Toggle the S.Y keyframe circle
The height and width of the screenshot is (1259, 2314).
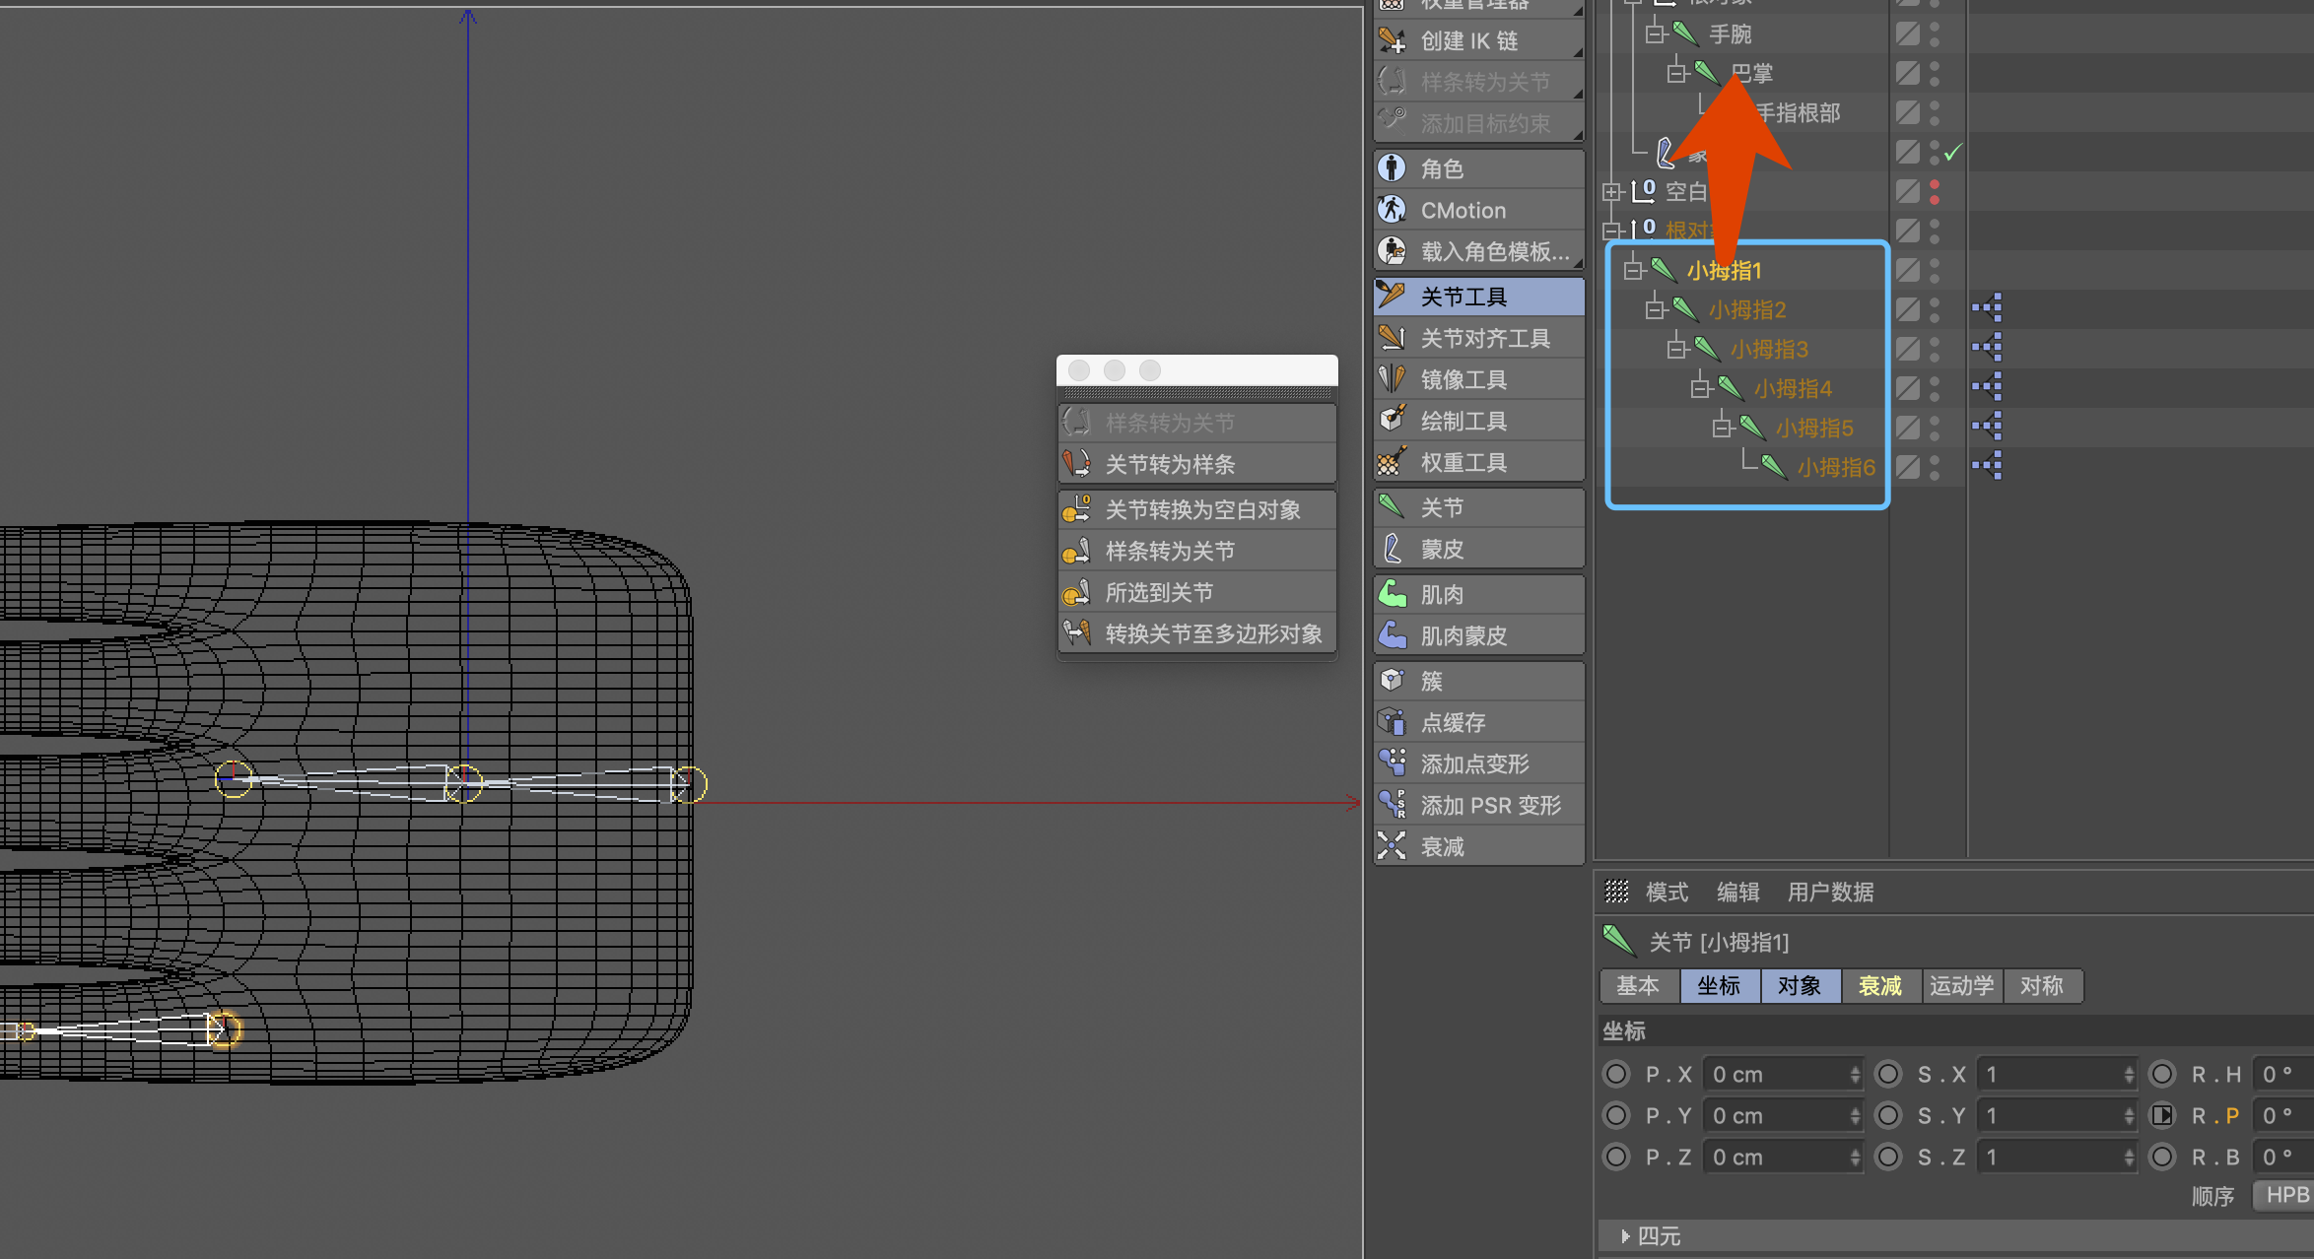tap(1888, 1115)
